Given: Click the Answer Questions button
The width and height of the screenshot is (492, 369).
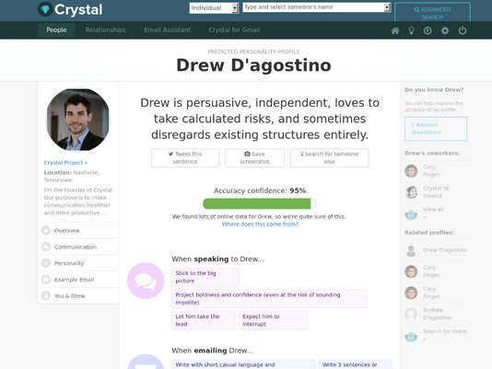Looking at the screenshot, I should [x=436, y=129].
